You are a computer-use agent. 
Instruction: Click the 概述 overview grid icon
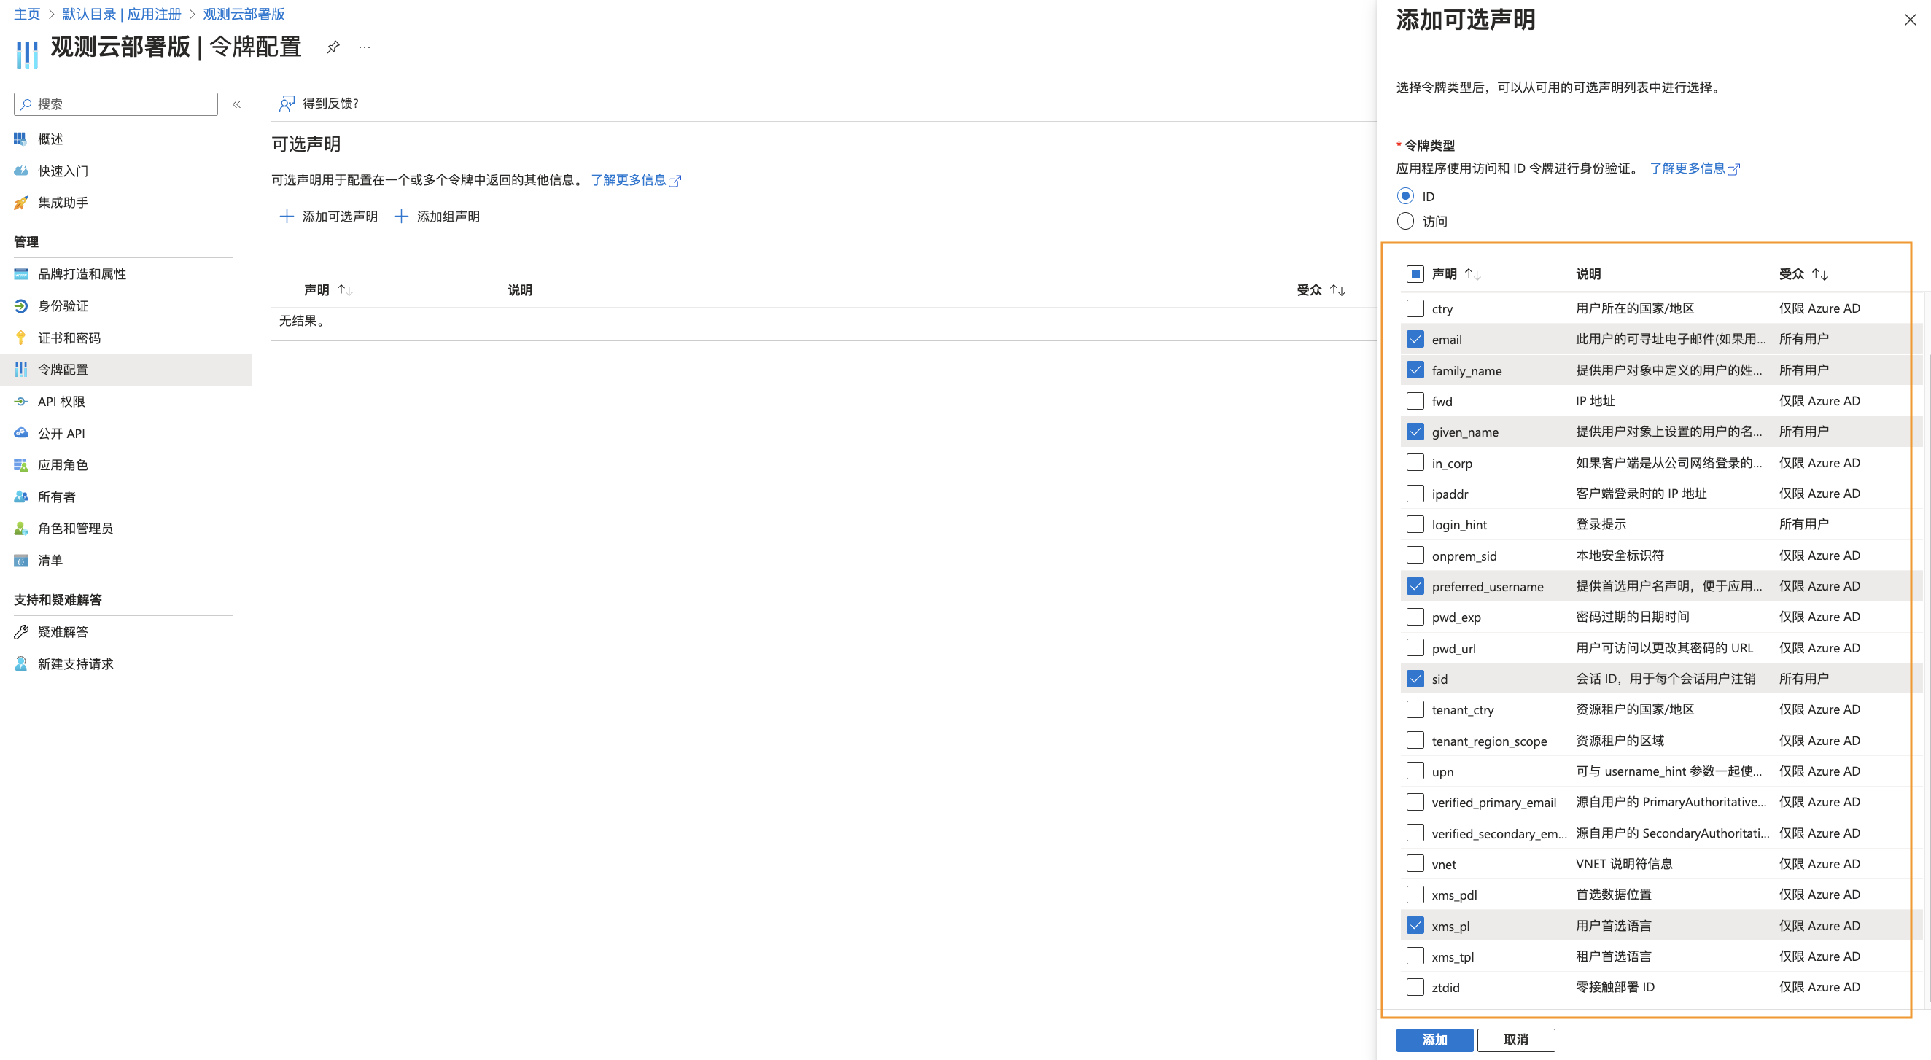point(21,139)
